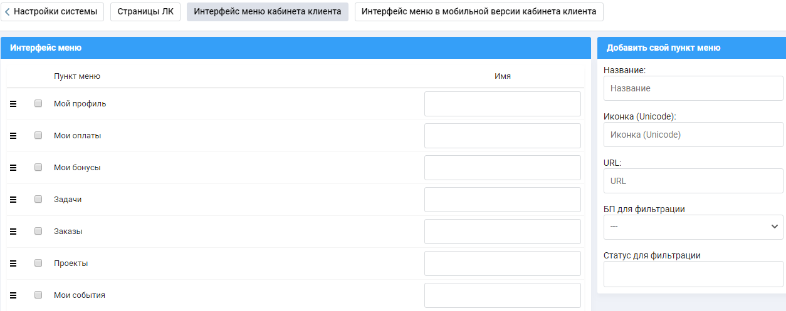
Task: Click the Название input field
Action: (x=693, y=88)
